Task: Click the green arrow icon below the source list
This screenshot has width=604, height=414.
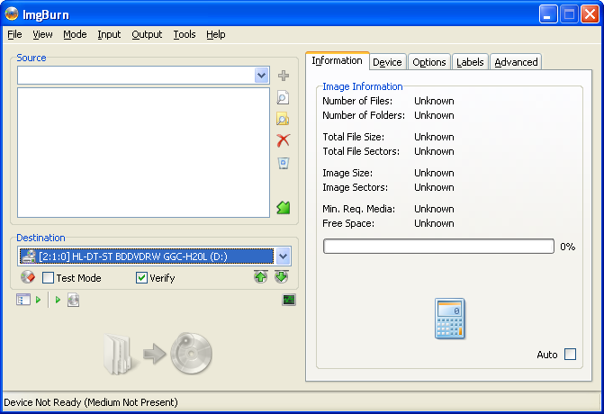Action: click(283, 208)
